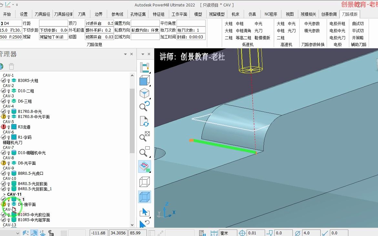Expand the active CAV-11 folder

point(4,194)
